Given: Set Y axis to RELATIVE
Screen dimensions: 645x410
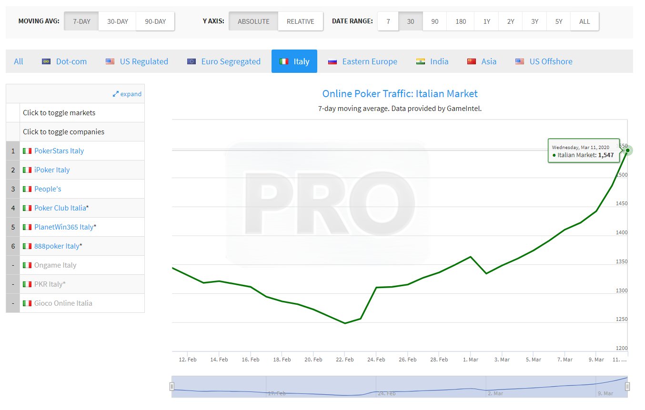Looking at the screenshot, I should (x=300, y=21).
